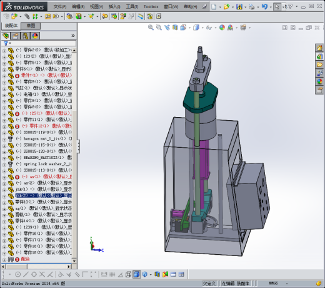Expand the 配合 mates folder
This screenshot has height=288, width=325.
[x=4, y=260]
